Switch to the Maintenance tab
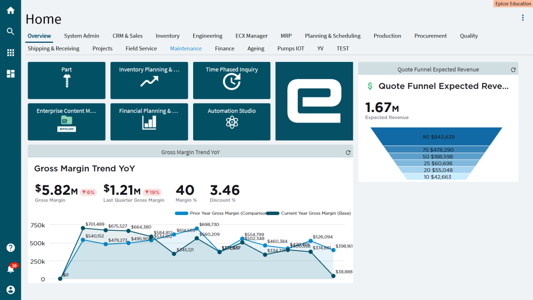The image size is (533, 300). coord(186,48)
